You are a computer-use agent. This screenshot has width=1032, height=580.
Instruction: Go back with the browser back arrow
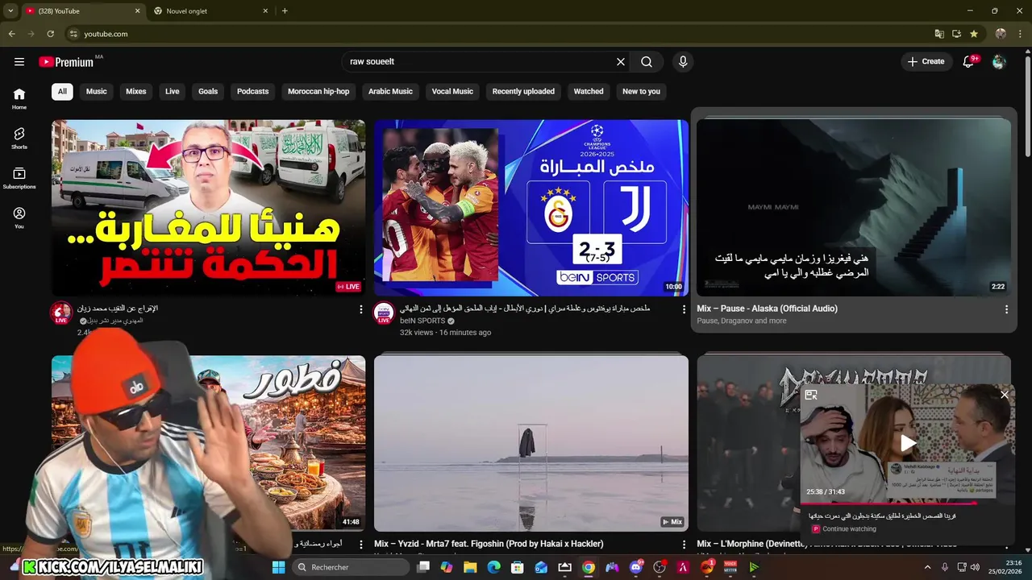(12, 34)
